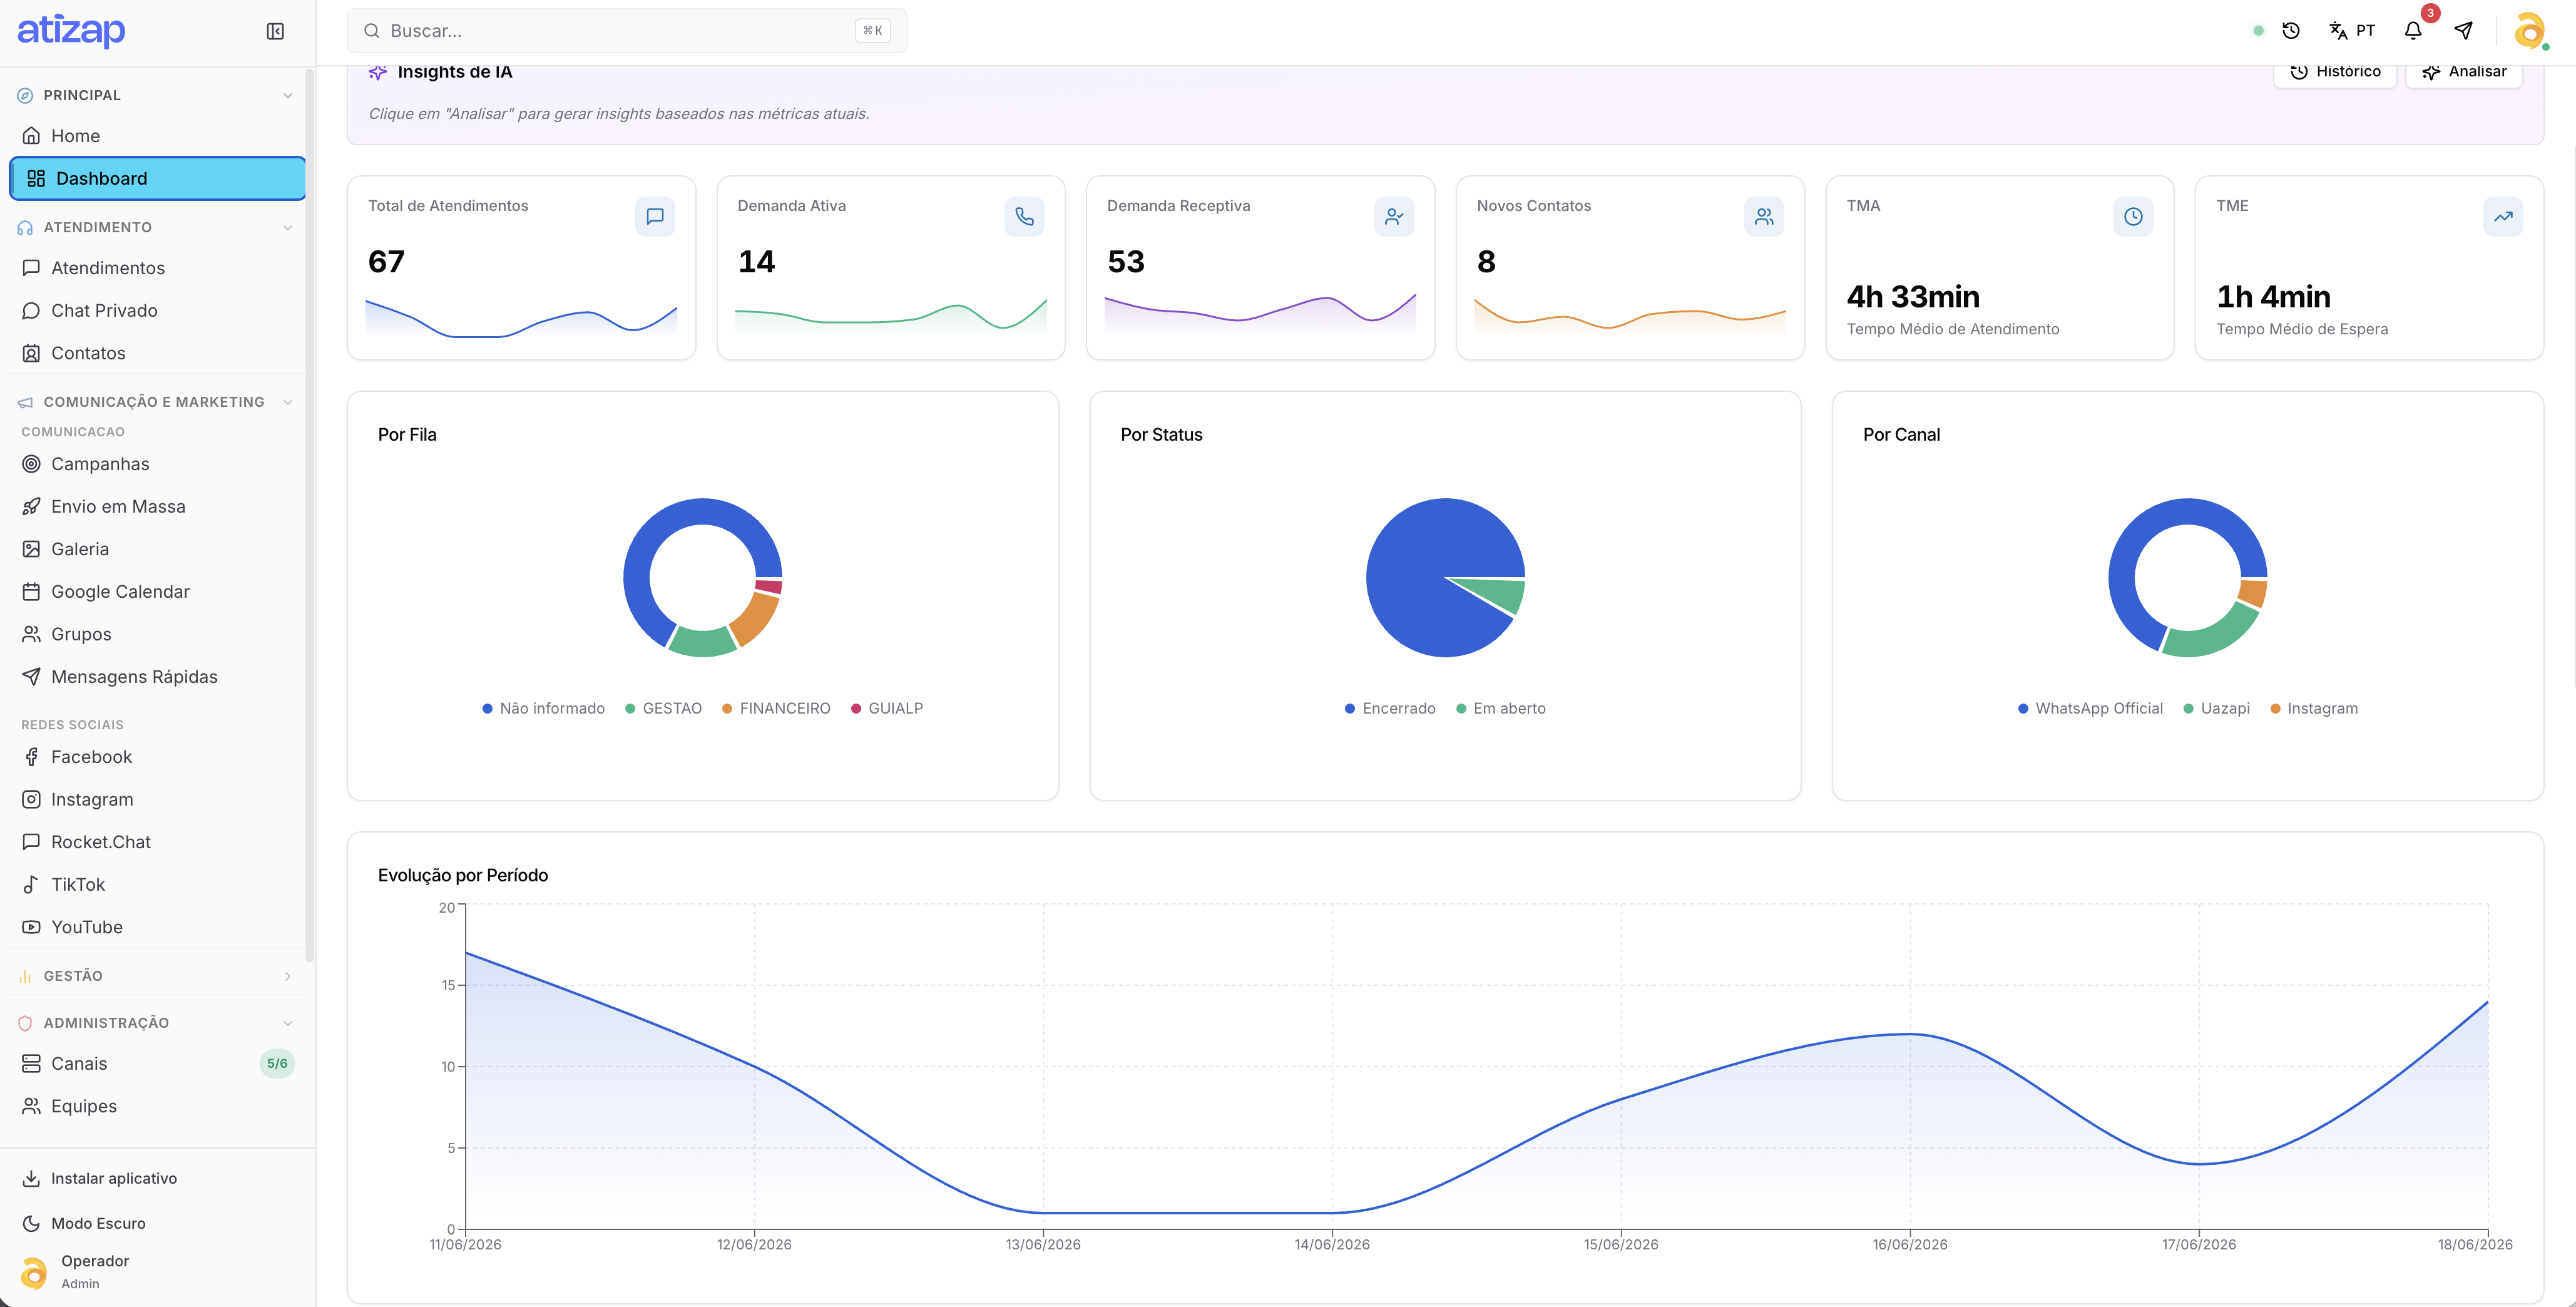
Task: Collapse the ATENDIMENTO section
Action: [156, 227]
